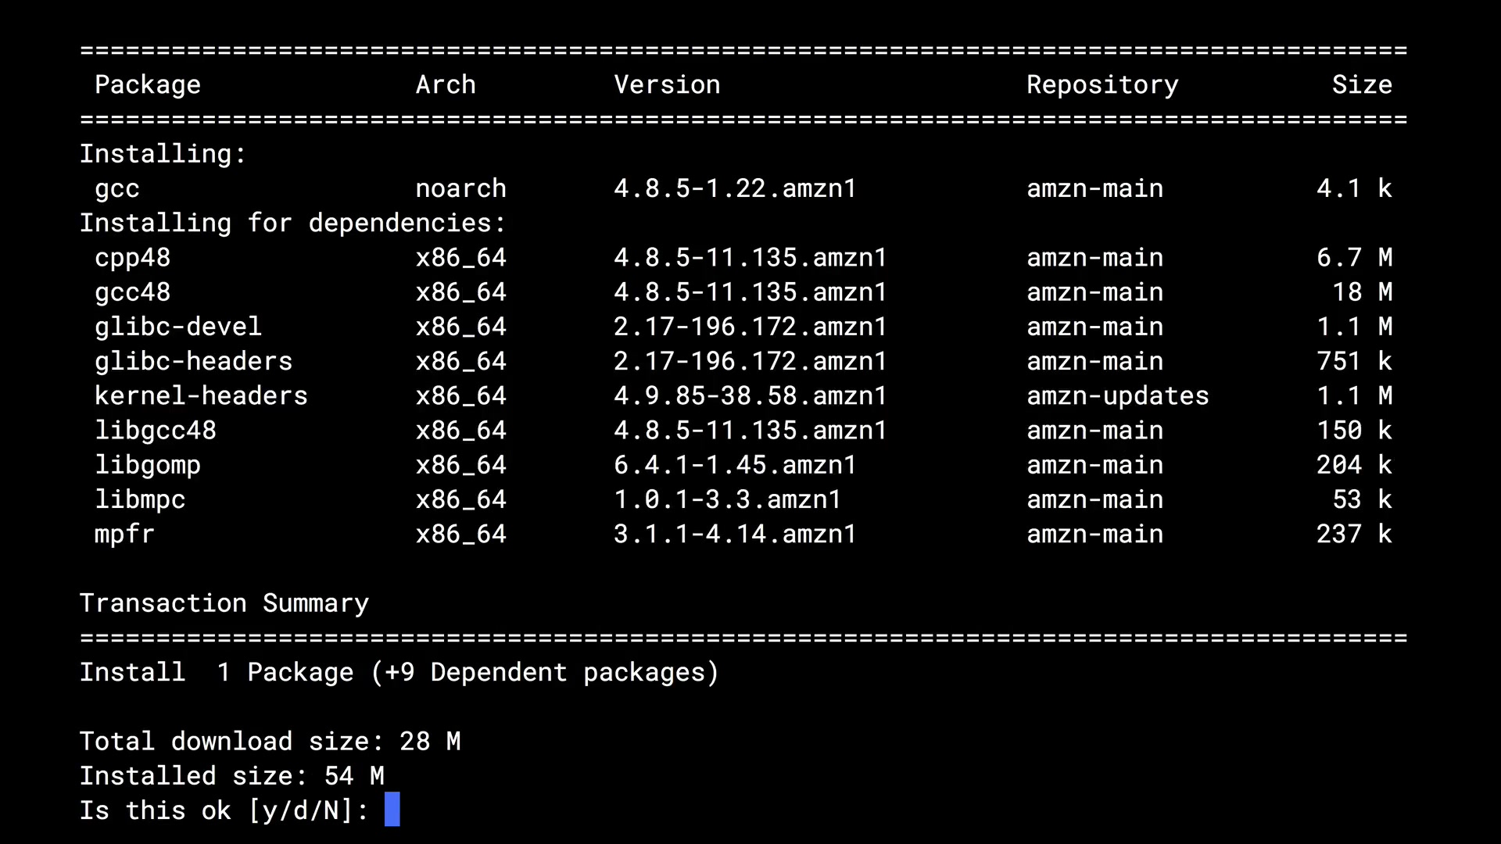Click the 'cpp48' package name
Viewport: 1501px width, 844px height.
point(132,258)
